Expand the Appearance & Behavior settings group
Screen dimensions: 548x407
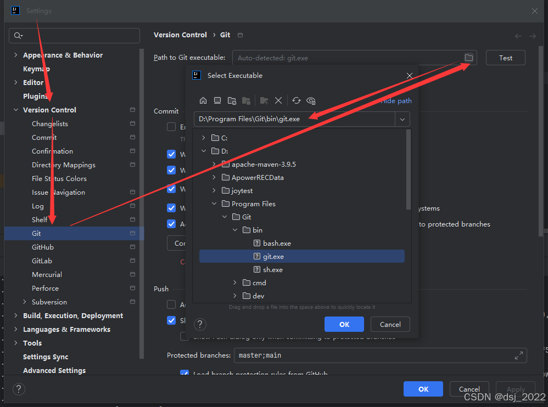pos(16,55)
